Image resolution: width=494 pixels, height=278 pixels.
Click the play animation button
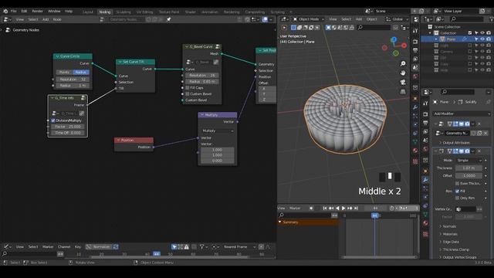pyautogui.click(x=343, y=208)
